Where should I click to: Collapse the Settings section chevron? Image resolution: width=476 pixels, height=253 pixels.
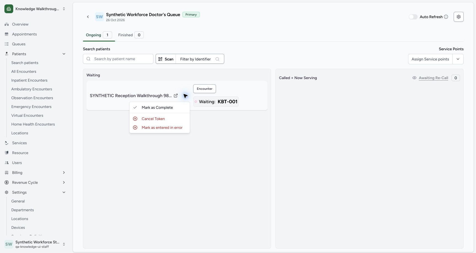coord(64,192)
